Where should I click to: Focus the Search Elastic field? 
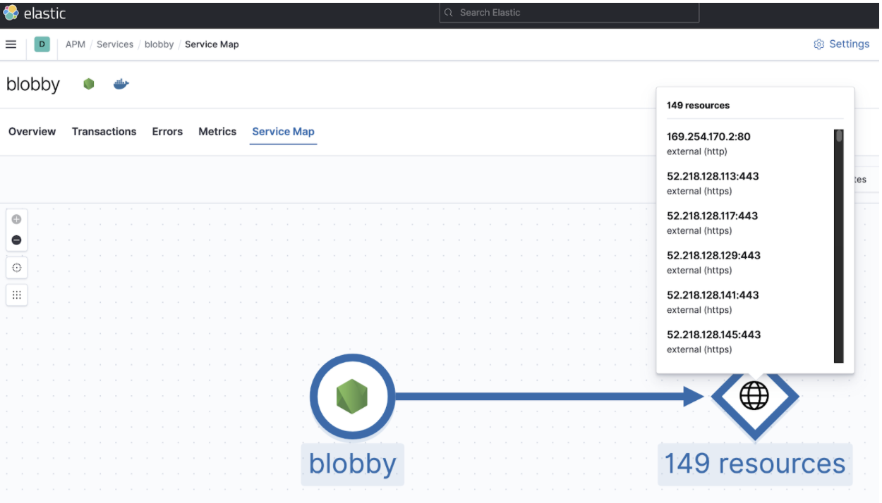(x=569, y=13)
